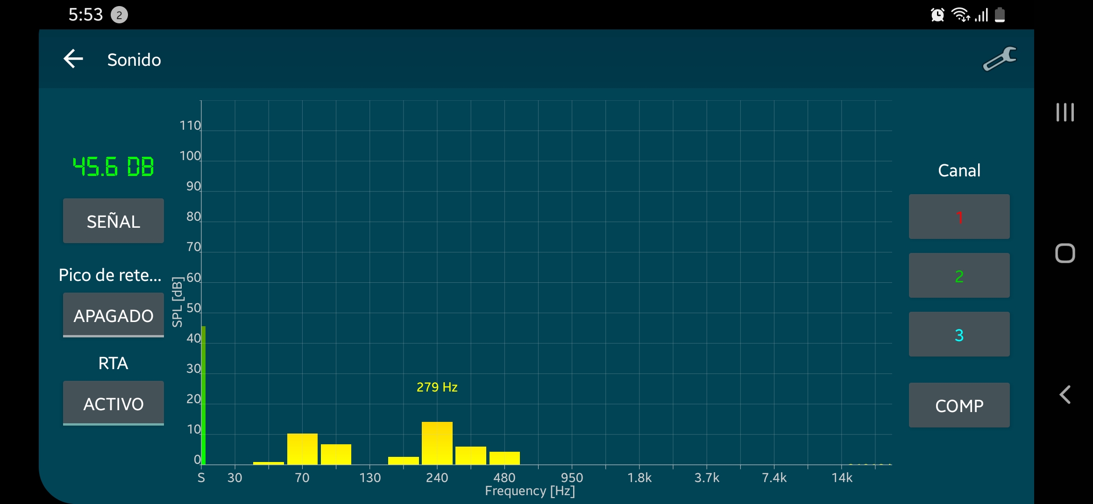Open the wrench settings icon

coord(999,59)
